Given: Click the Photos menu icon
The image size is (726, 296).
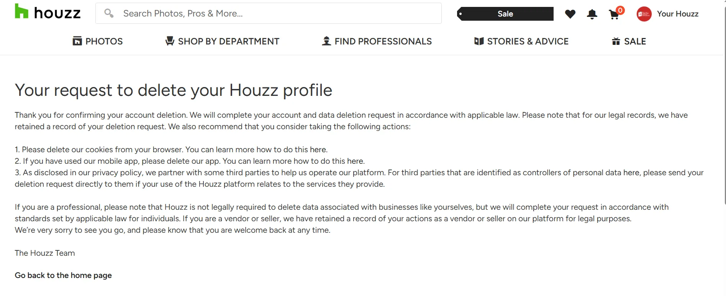Looking at the screenshot, I should click(77, 41).
